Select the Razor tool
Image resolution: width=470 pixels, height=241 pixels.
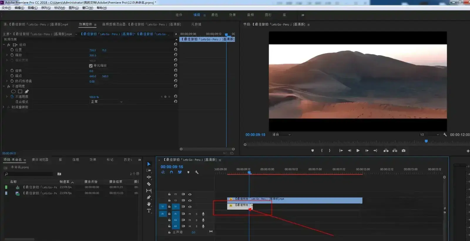[x=149, y=184]
